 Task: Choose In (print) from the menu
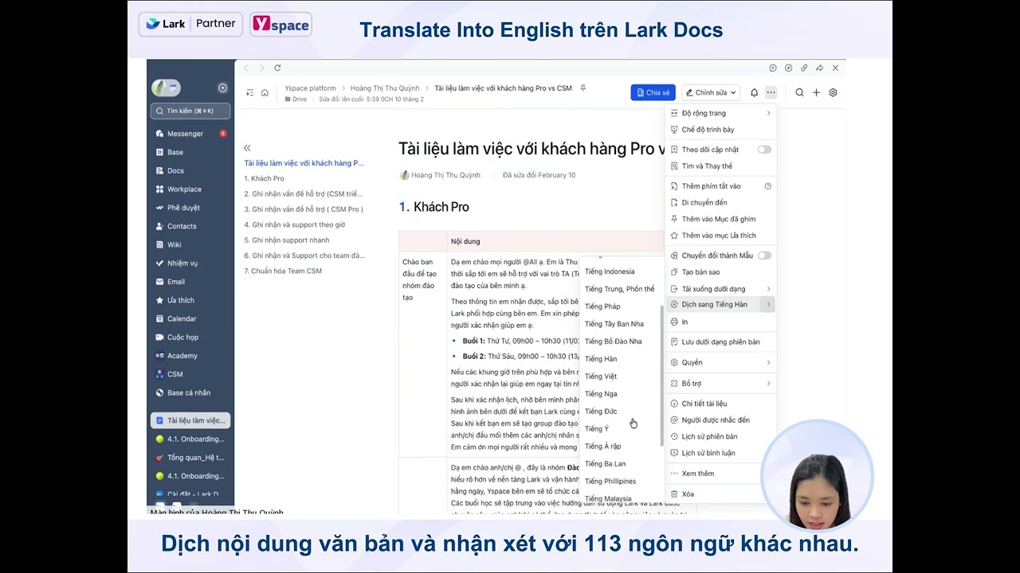tap(720, 322)
